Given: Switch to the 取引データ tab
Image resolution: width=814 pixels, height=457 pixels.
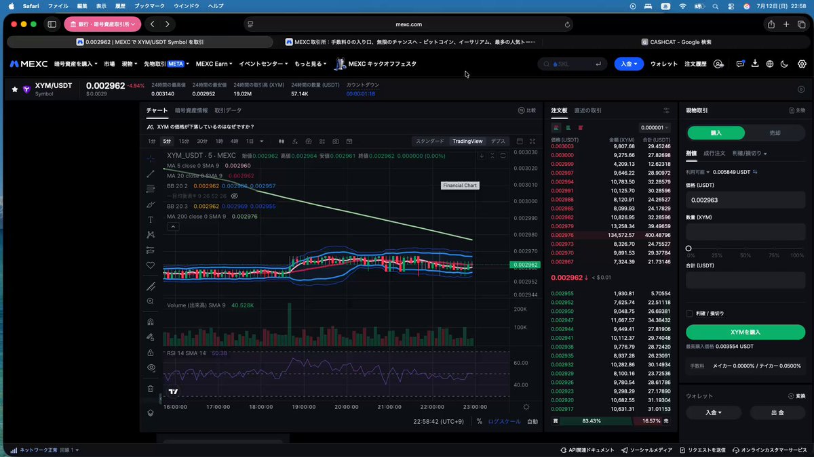Looking at the screenshot, I should (x=228, y=110).
